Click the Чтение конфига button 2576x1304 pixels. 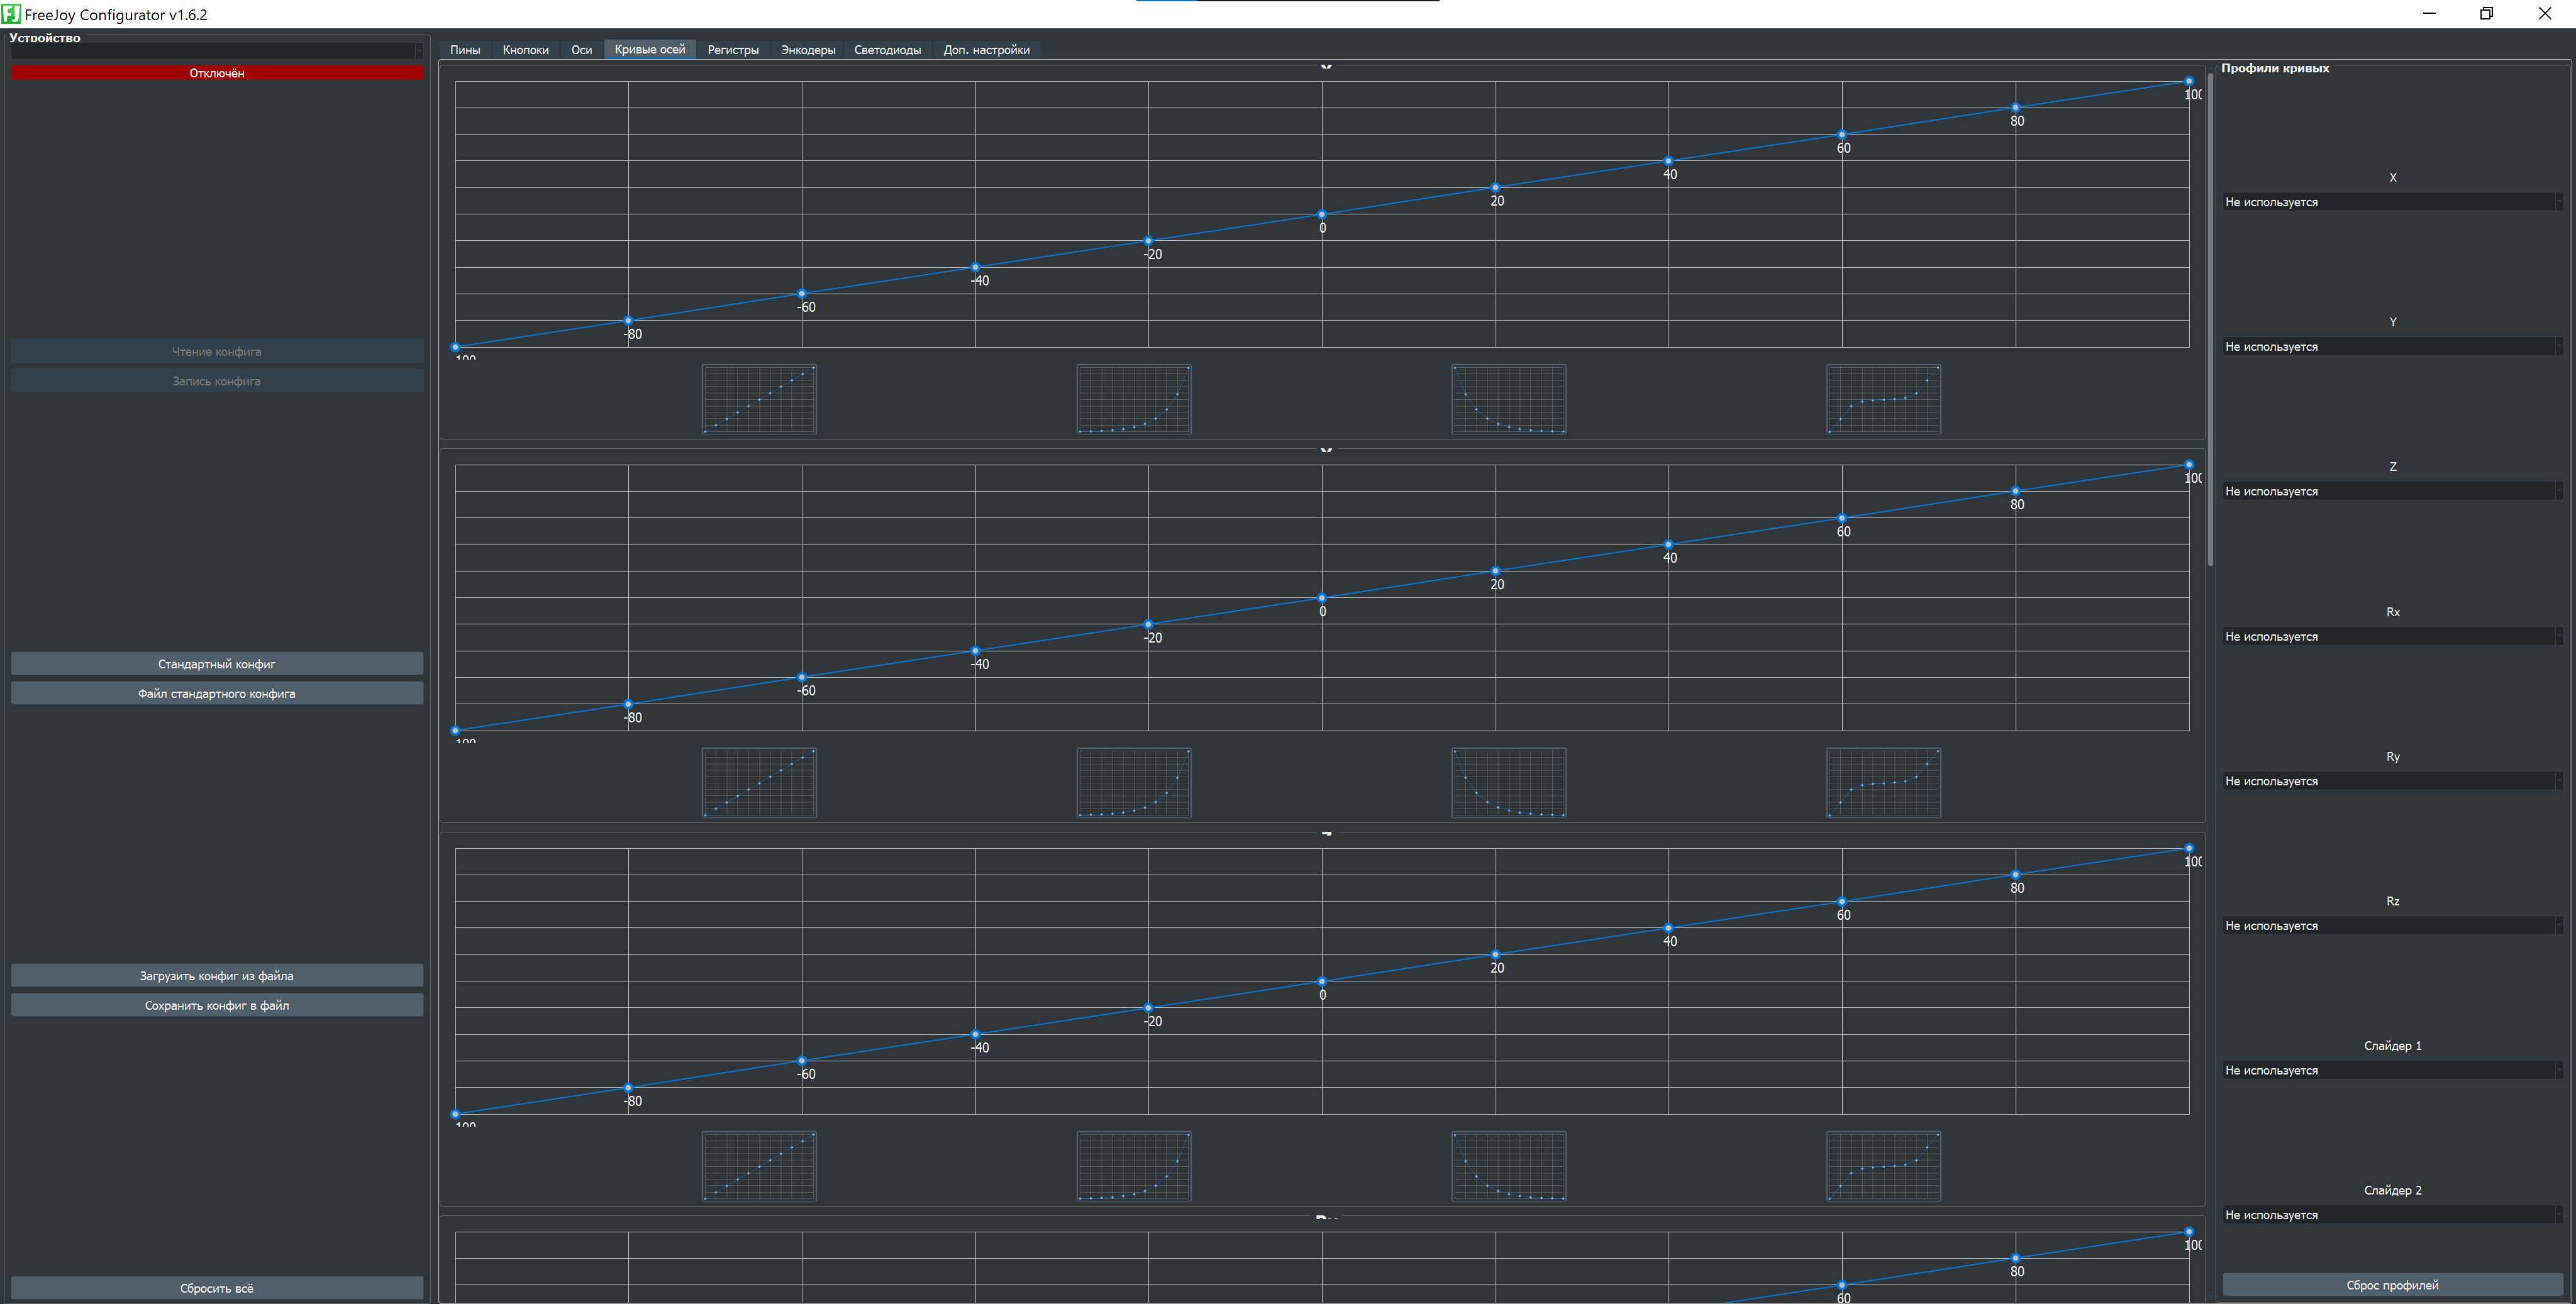coord(217,351)
